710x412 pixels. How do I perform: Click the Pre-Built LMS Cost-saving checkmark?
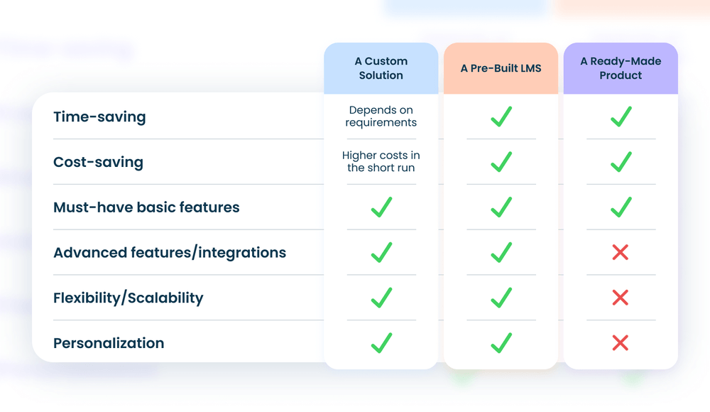501,162
